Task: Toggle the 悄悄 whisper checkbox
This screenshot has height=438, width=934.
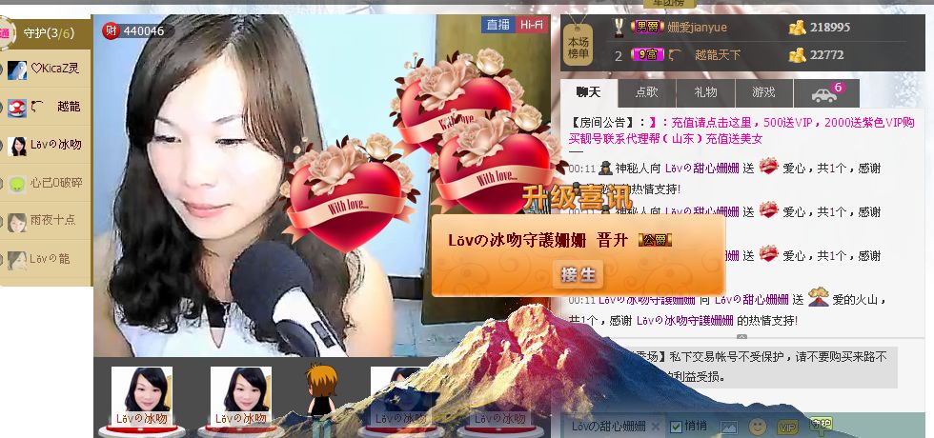Action: click(676, 427)
